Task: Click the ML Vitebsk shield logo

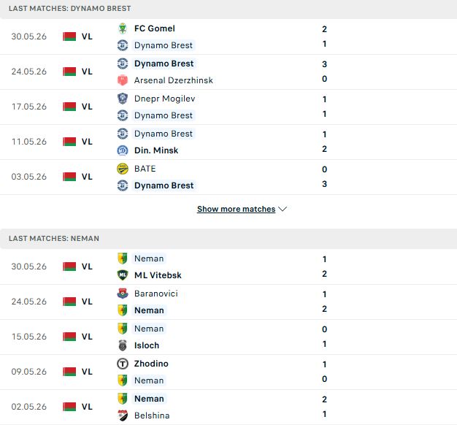Action: click(123, 275)
